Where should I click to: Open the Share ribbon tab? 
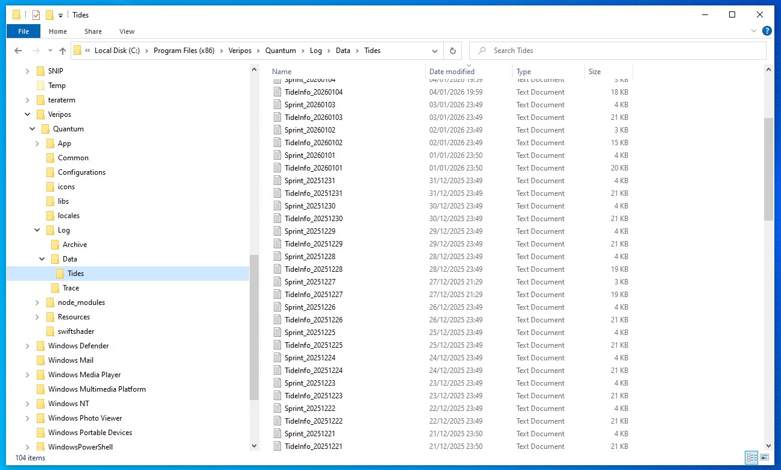[93, 31]
